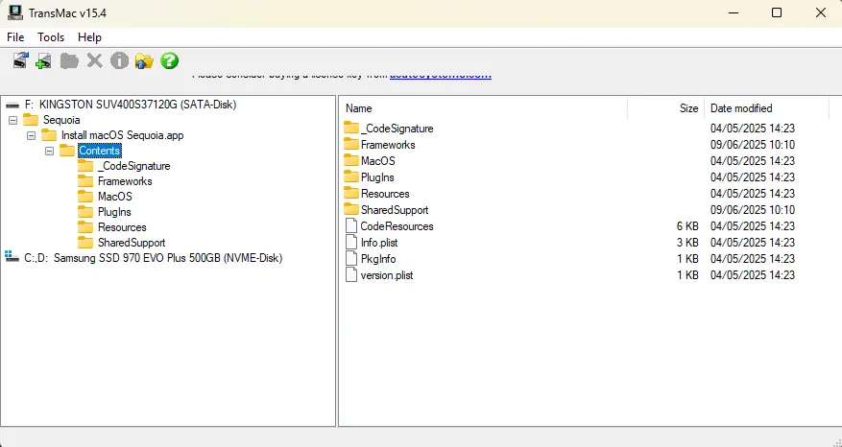The image size is (842, 447).
Task: Select Frameworks in the left tree
Action: (125, 181)
